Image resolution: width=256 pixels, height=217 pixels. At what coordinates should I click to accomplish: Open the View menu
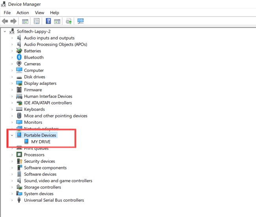point(39,13)
